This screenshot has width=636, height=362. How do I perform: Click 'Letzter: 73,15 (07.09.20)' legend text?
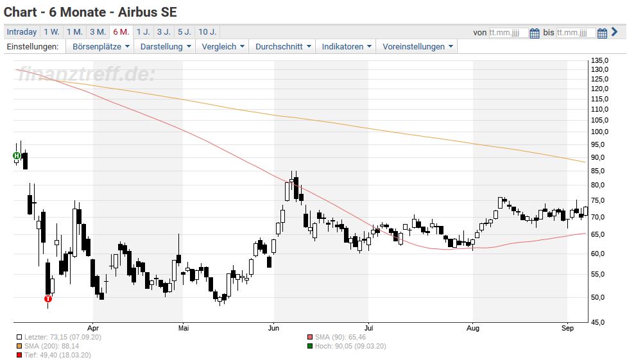click(x=63, y=337)
